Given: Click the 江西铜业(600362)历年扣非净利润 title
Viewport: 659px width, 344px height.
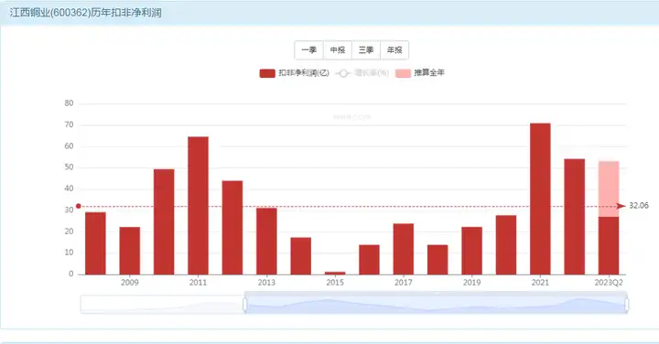Looking at the screenshot, I should tap(85, 13).
